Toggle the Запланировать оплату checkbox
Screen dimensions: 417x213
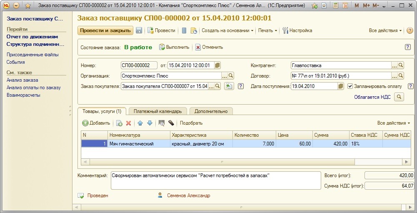(350, 86)
